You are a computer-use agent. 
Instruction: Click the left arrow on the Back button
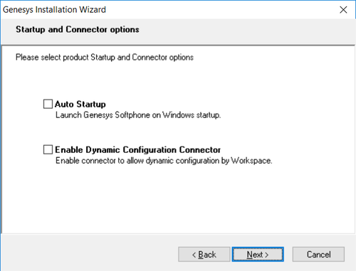point(194,255)
